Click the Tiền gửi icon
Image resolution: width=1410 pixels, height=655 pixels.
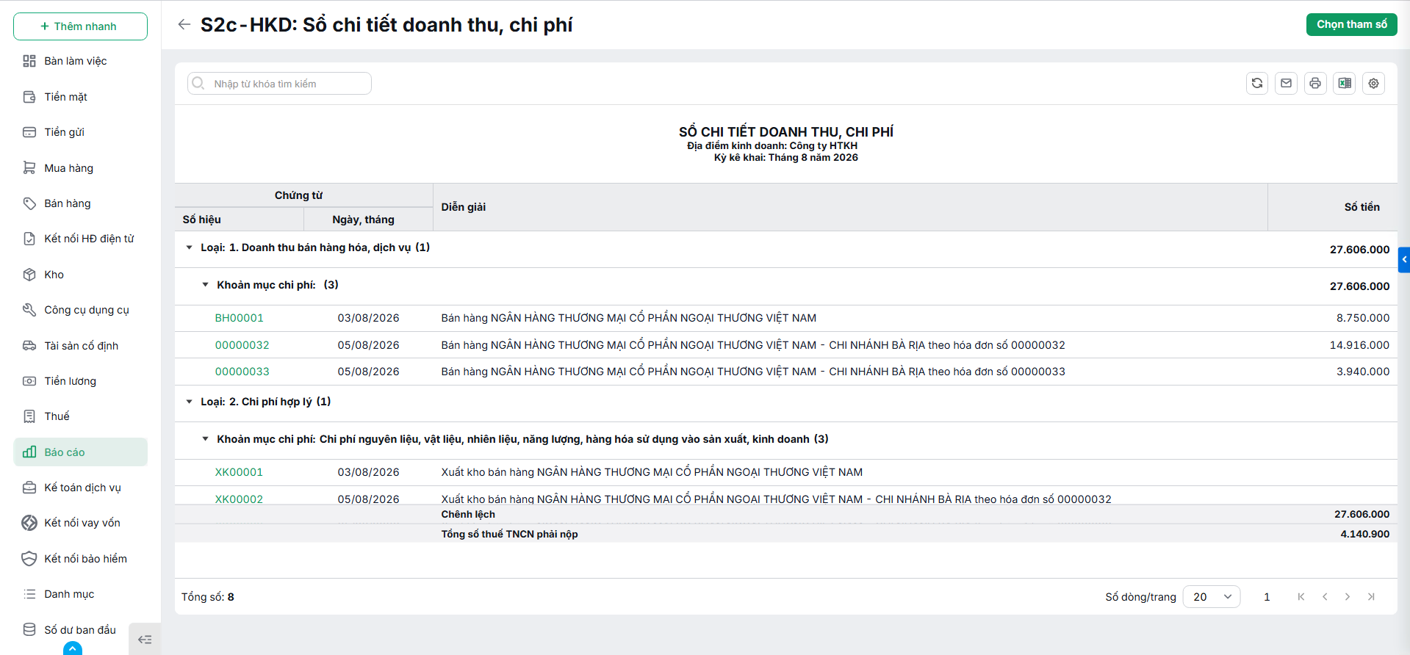pyautogui.click(x=29, y=132)
